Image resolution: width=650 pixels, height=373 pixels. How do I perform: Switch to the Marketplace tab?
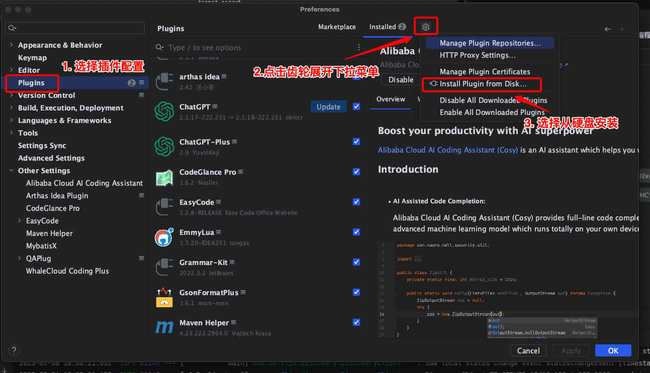click(x=337, y=27)
